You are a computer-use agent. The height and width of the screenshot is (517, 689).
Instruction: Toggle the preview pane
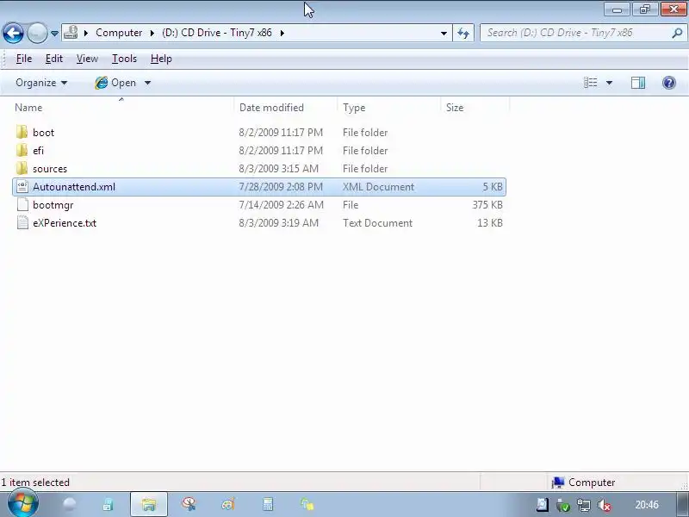(638, 83)
